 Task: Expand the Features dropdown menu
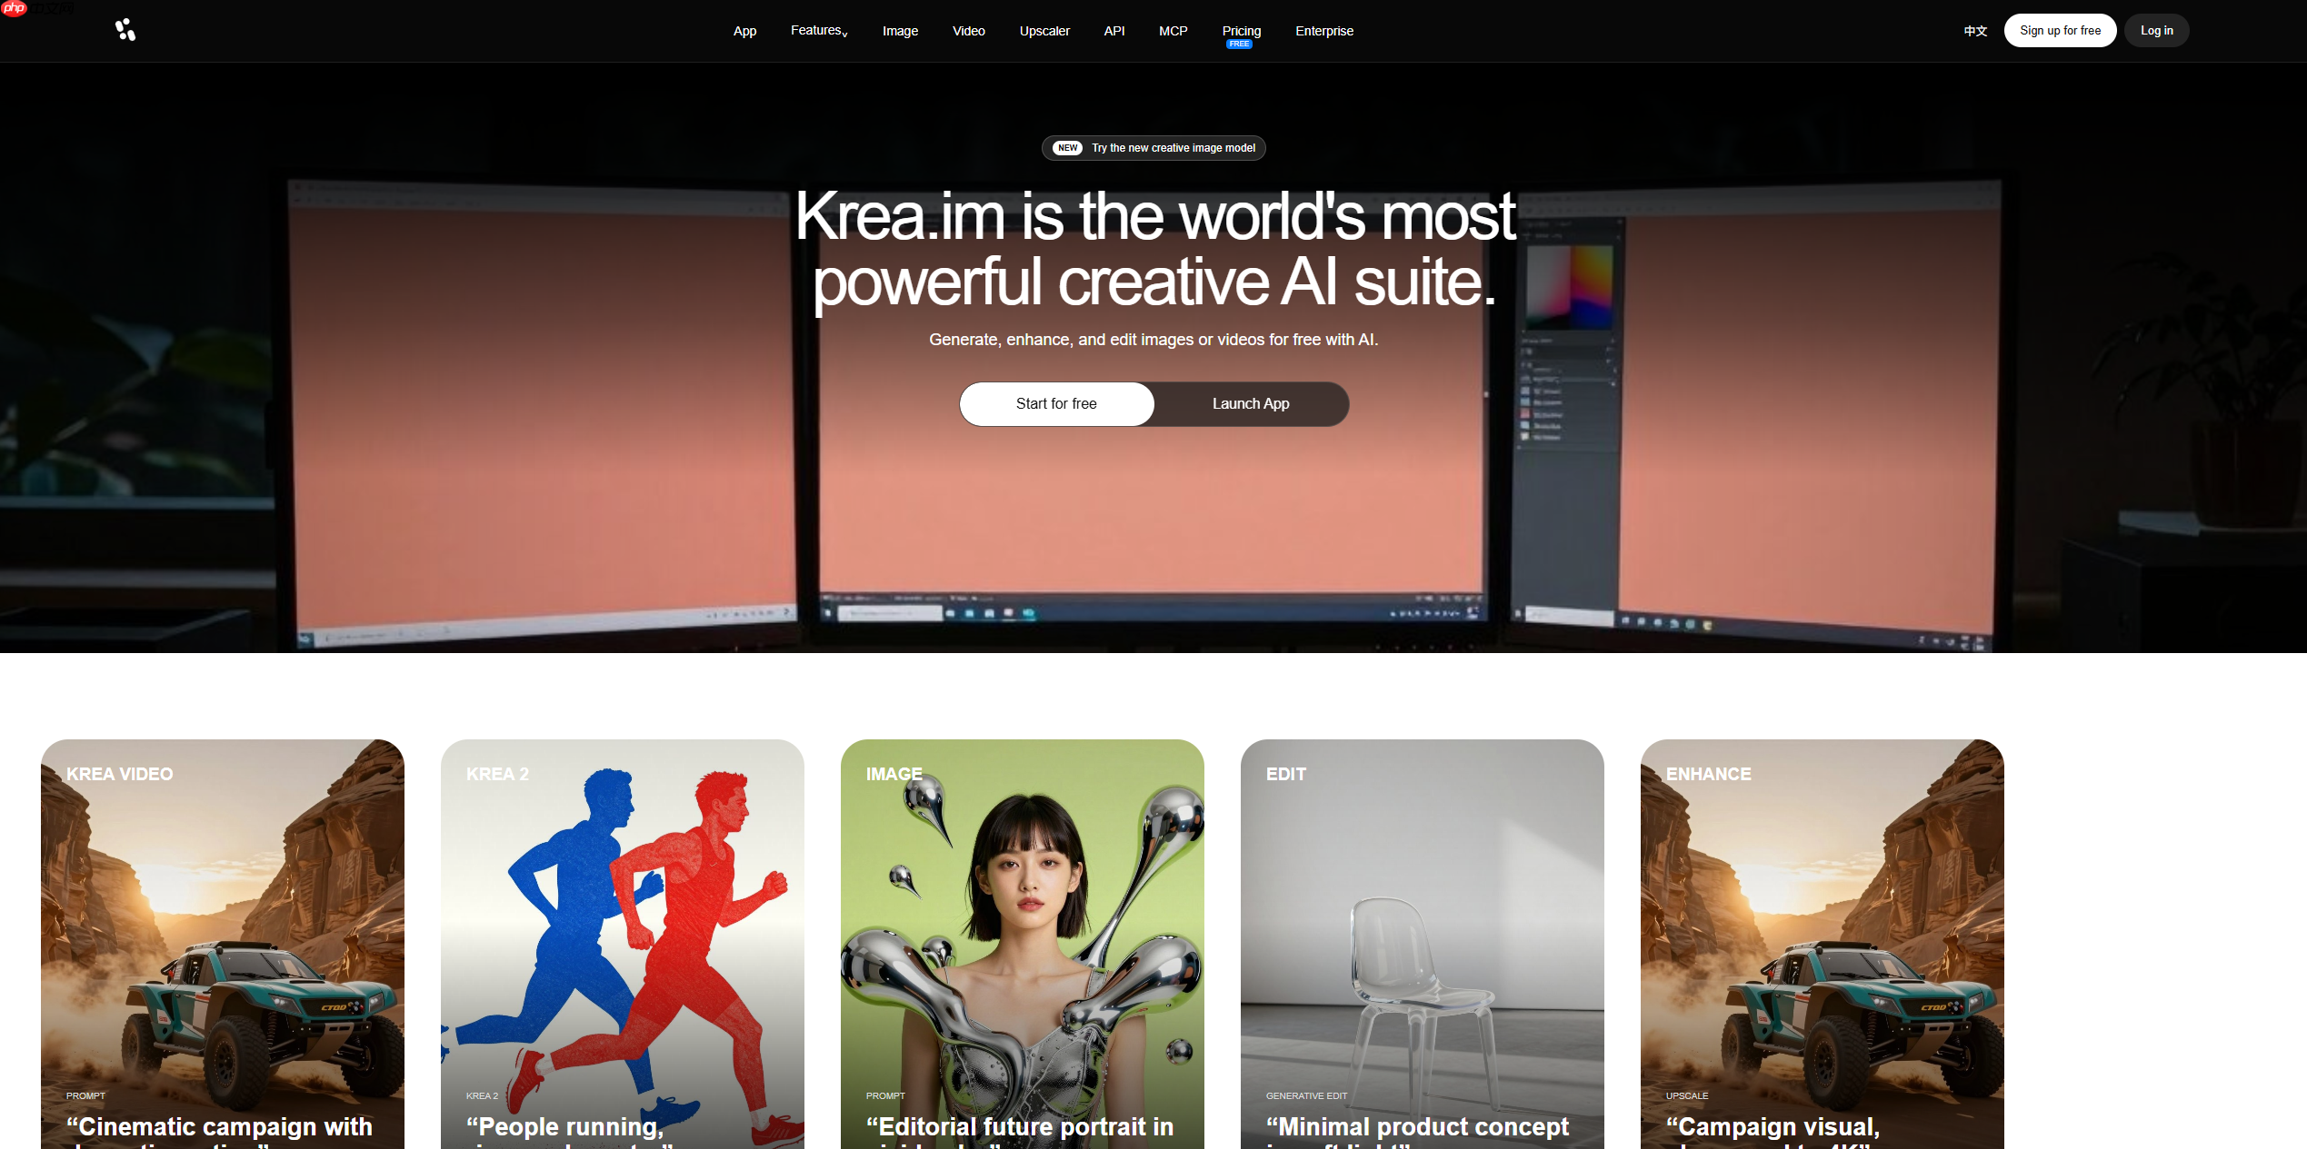[x=819, y=31]
